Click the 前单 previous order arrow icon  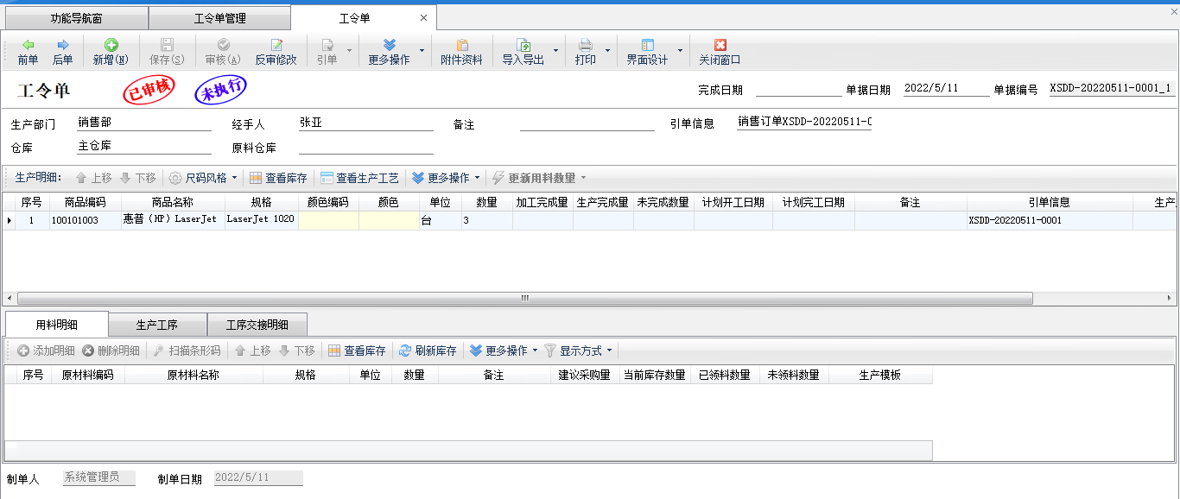[x=28, y=45]
